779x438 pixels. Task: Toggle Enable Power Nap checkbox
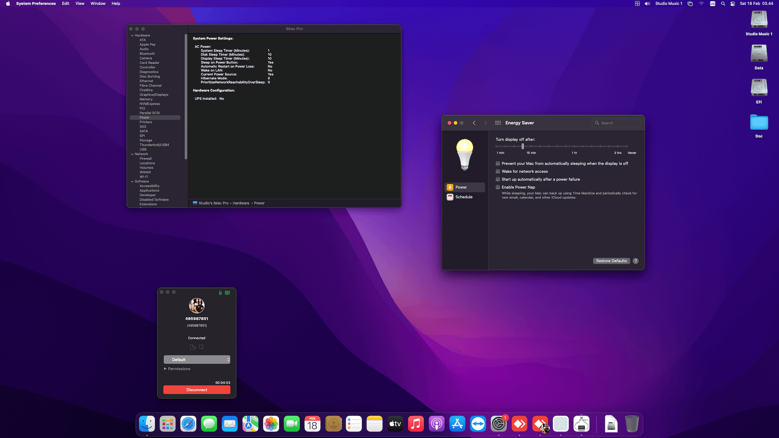[x=498, y=187]
